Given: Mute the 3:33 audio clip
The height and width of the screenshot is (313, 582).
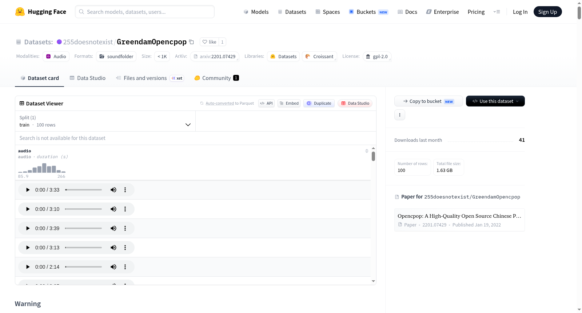Looking at the screenshot, I should coord(113,190).
